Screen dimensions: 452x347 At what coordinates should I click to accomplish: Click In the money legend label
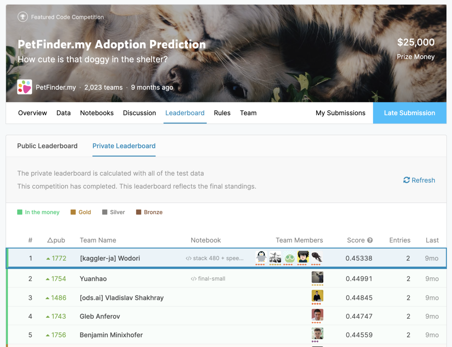click(42, 212)
